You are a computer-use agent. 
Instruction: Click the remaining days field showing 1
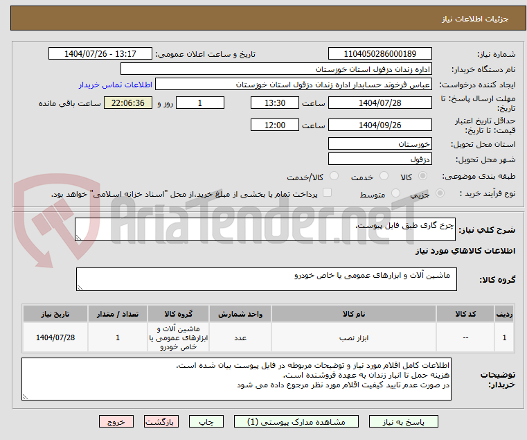[200, 103]
